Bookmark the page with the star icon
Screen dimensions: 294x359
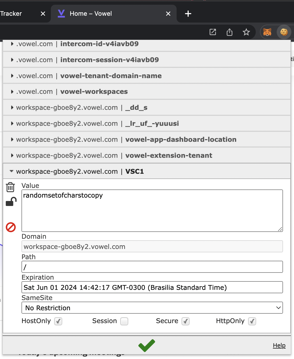point(246,32)
